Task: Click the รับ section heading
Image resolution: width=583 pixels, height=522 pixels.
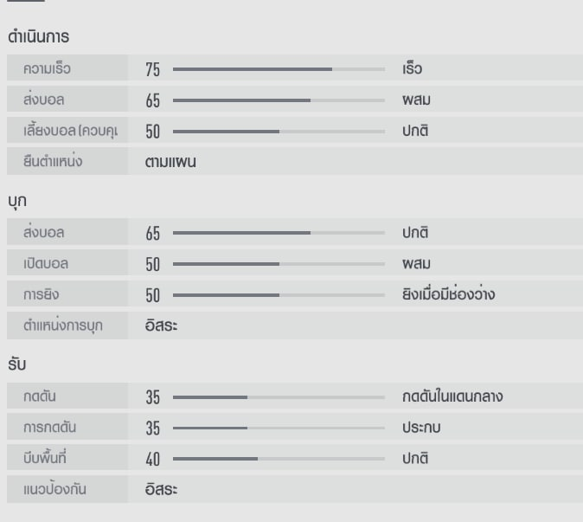Action: click(17, 365)
